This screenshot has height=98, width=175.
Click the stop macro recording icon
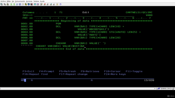pyautogui.click(x=48, y=4)
